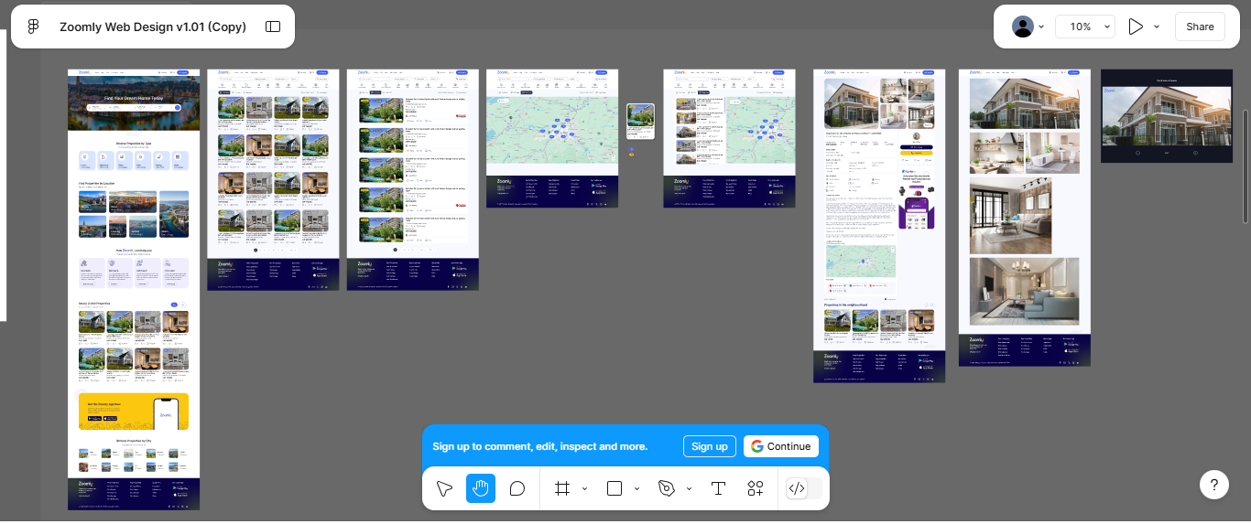This screenshot has height=524, width=1251.
Task: Open the user avatar account menu
Action: click(1028, 27)
